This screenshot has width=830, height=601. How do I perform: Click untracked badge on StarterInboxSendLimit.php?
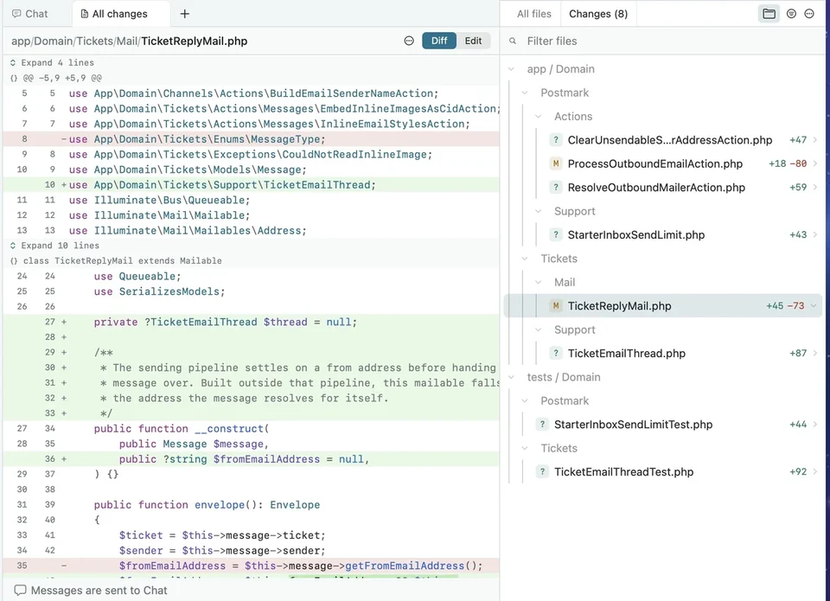point(555,234)
